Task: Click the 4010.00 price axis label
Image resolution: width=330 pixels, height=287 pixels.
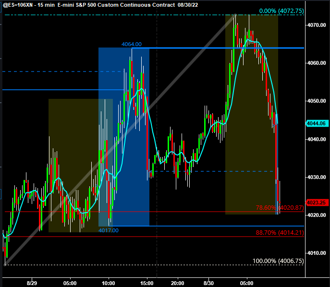Action: [x=317, y=253]
